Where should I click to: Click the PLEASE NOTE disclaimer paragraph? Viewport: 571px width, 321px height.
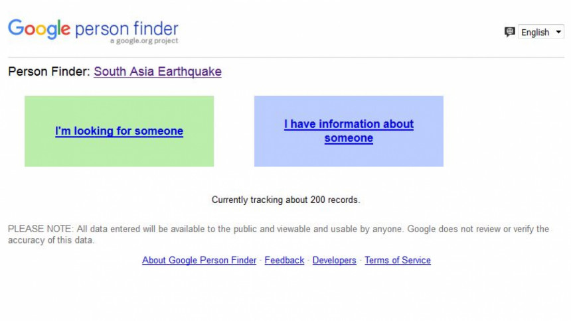(279, 234)
